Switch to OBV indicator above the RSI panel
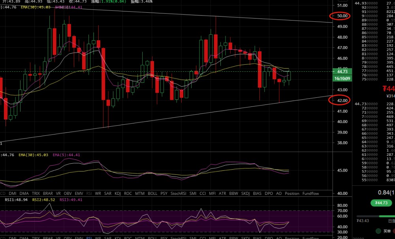Viewport: 395px width, 239px height. (68, 194)
